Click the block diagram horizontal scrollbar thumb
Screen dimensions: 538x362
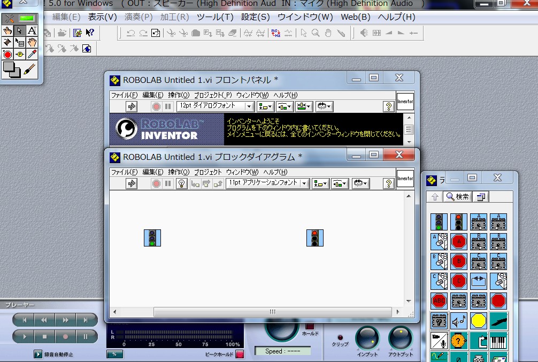tap(272, 312)
